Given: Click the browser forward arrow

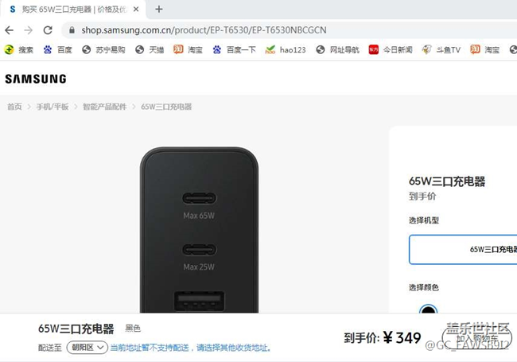Looking at the screenshot, I should point(29,30).
